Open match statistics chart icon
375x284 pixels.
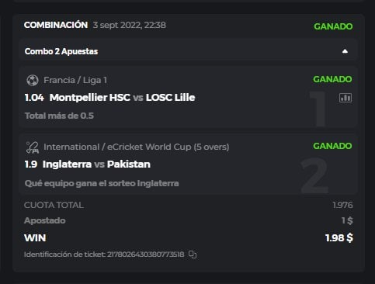[x=345, y=98]
